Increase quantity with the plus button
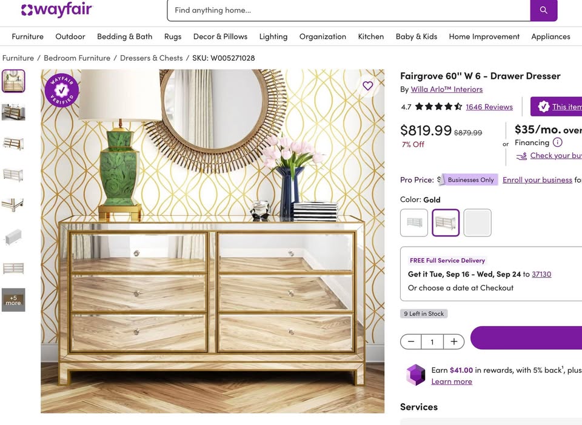The height and width of the screenshot is (425, 582). pos(454,341)
